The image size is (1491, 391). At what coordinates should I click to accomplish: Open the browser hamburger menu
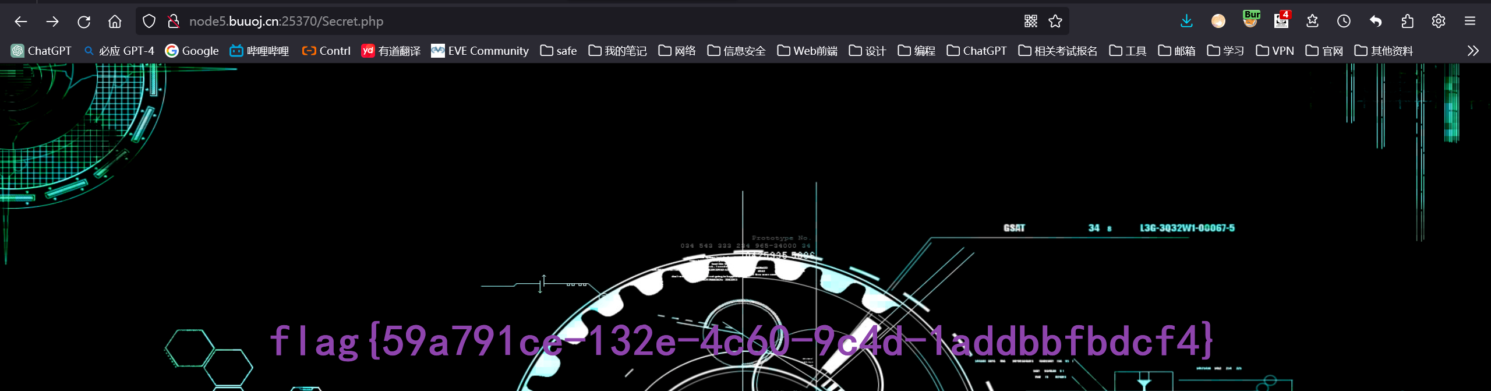(1470, 22)
